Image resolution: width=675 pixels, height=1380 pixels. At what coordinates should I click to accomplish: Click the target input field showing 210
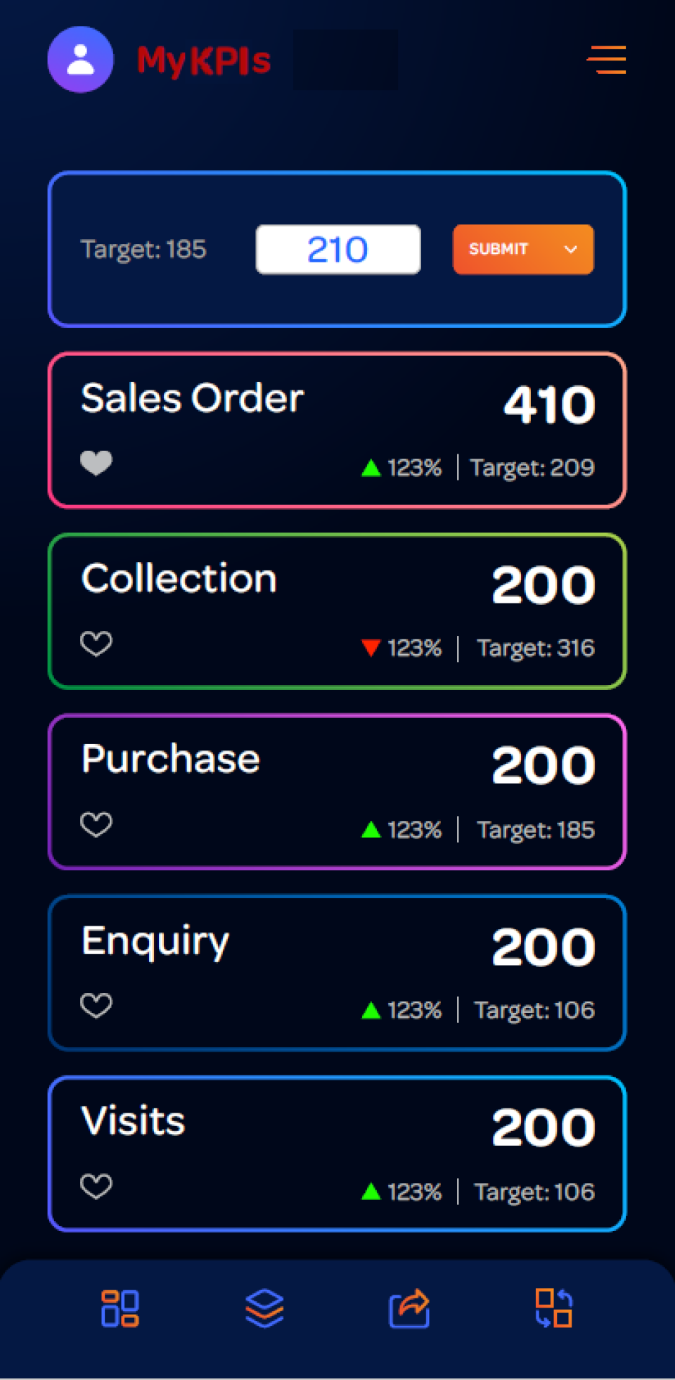click(337, 249)
